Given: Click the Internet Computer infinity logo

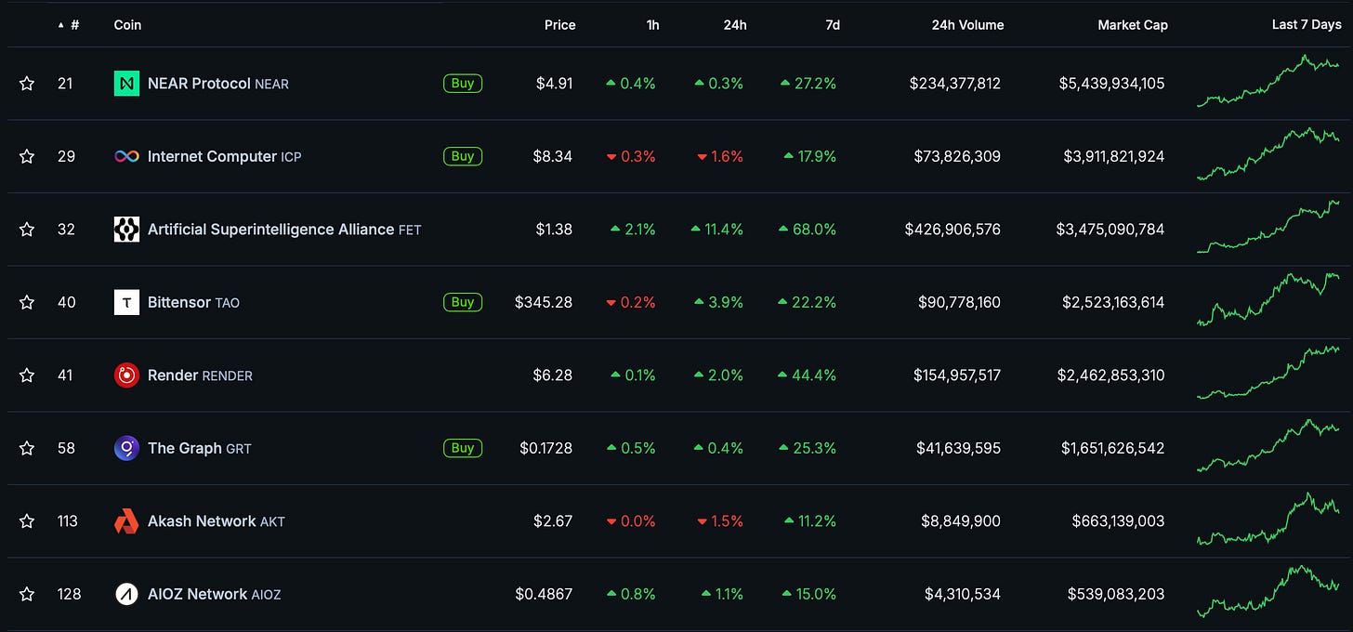Looking at the screenshot, I should [126, 156].
